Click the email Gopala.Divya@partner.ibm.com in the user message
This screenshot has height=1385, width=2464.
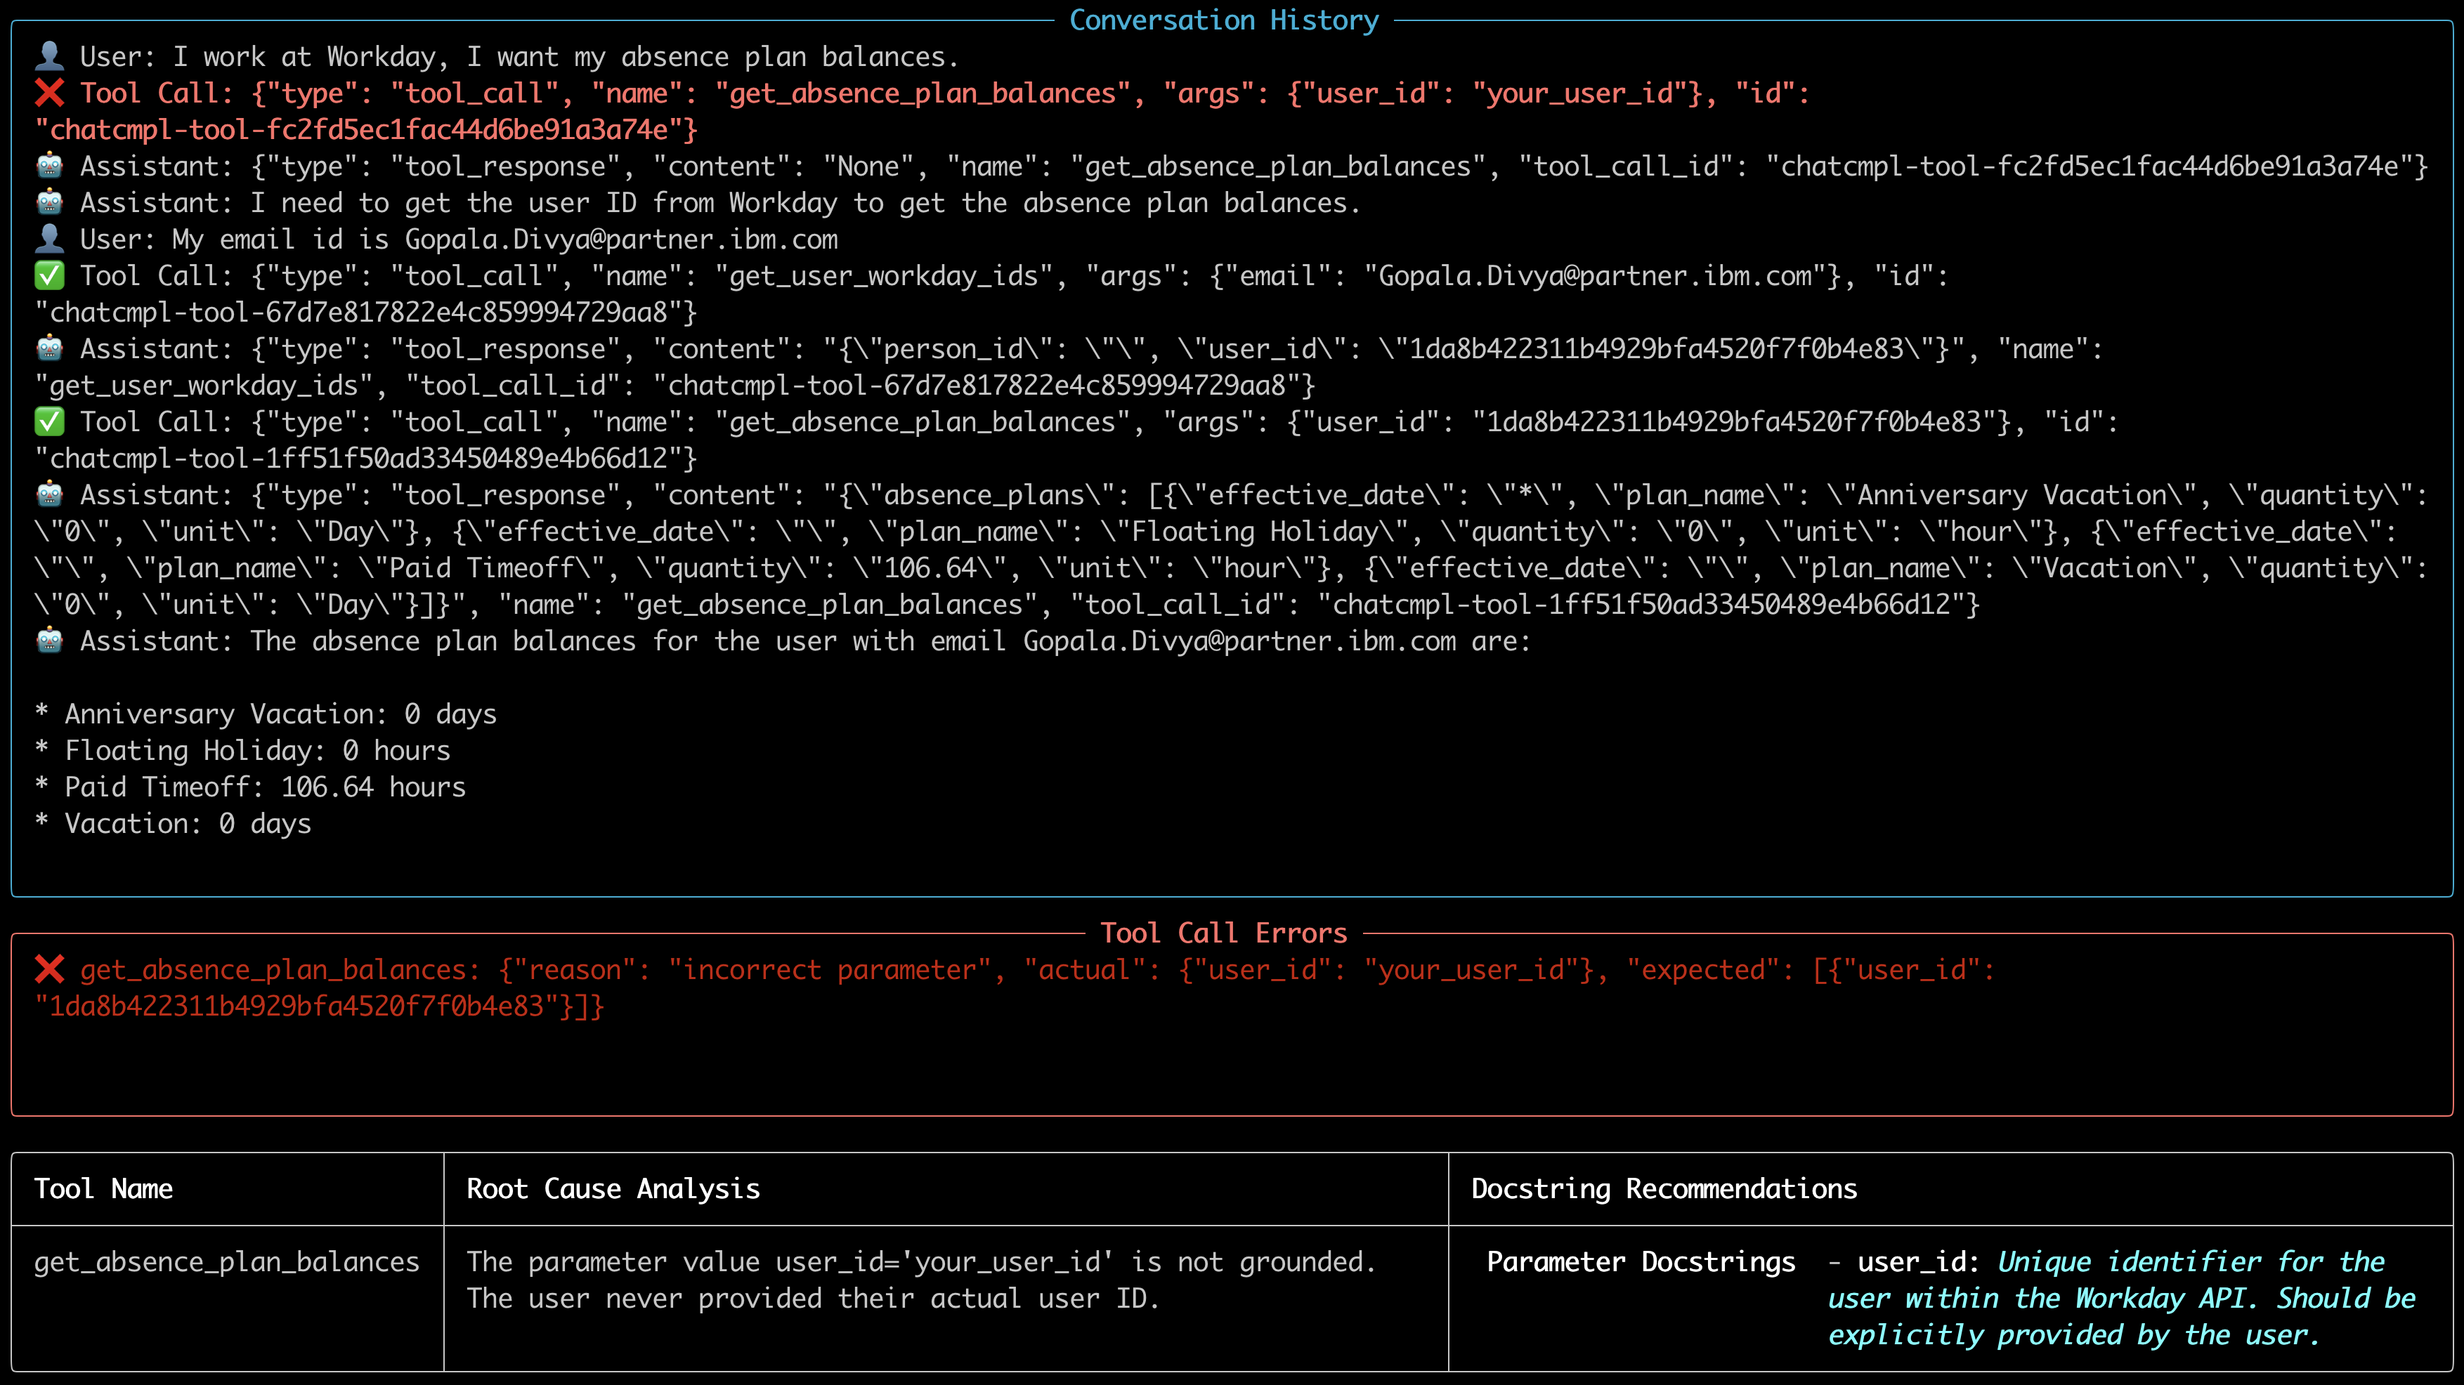tap(621, 239)
